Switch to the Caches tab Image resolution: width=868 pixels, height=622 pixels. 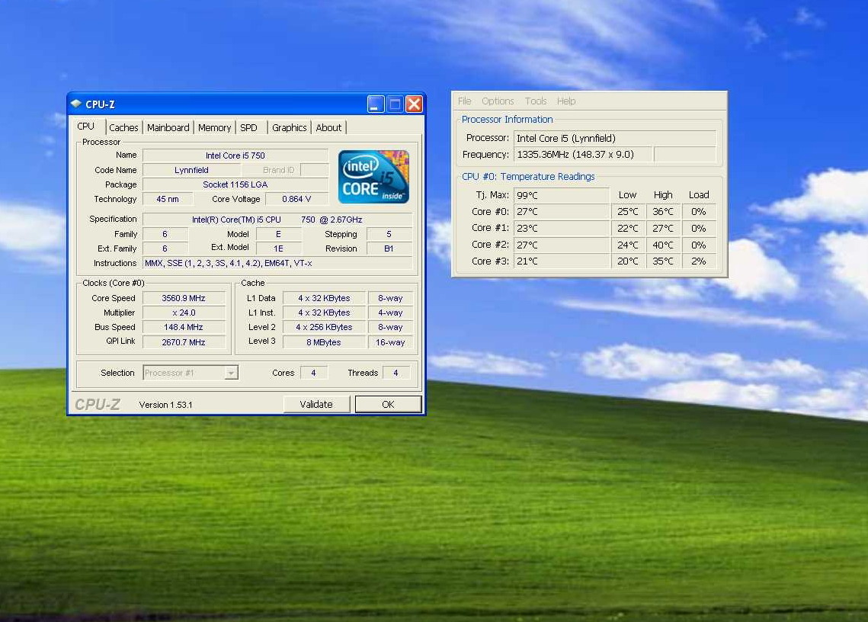(123, 127)
